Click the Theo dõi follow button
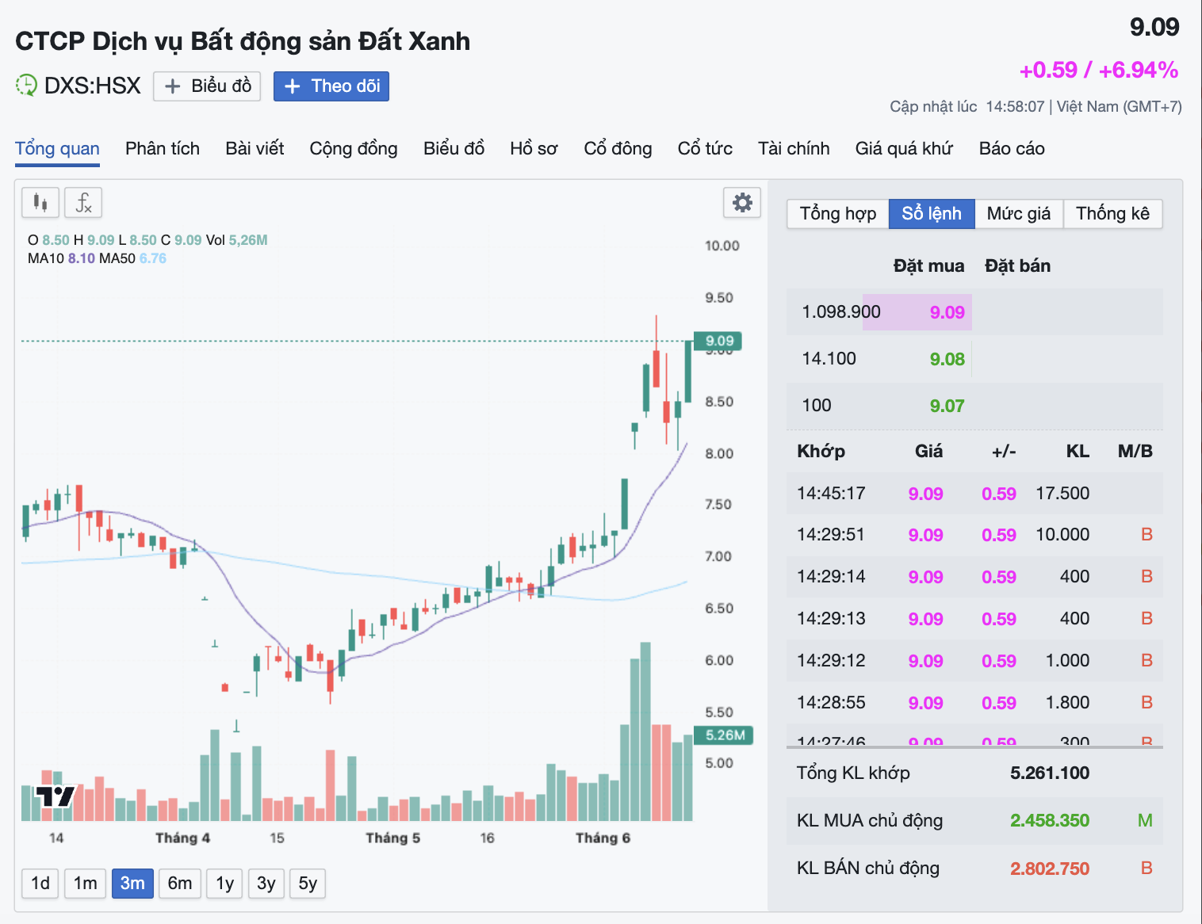The image size is (1202, 924). pos(331,86)
